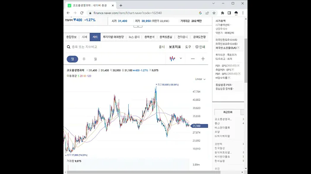This screenshot has height=174, width=311.
Task: Click the 인쇄 print icon
Action: pyautogui.click(x=200, y=47)
